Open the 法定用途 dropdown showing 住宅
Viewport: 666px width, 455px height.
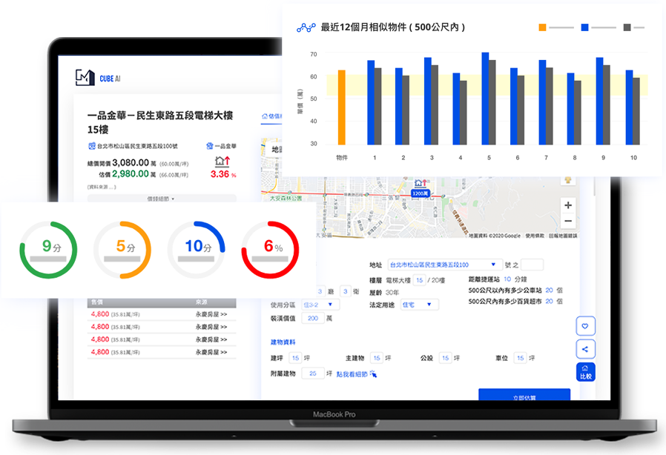(x=419, y=305)
